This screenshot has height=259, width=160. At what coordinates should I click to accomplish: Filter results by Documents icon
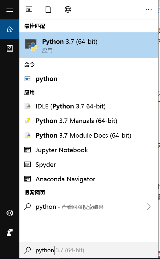click(48, 9)
